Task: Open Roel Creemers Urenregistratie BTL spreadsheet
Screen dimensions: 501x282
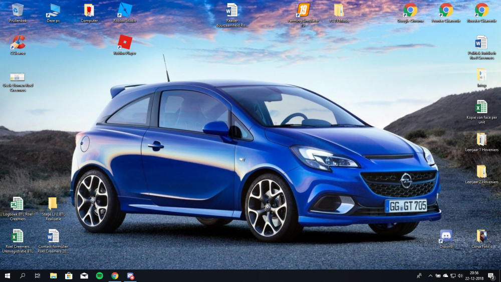Action: tap(18, 241)
